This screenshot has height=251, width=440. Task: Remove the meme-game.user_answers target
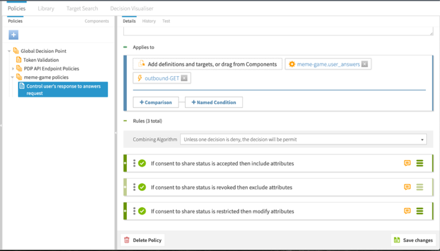(x=365, y=64)
